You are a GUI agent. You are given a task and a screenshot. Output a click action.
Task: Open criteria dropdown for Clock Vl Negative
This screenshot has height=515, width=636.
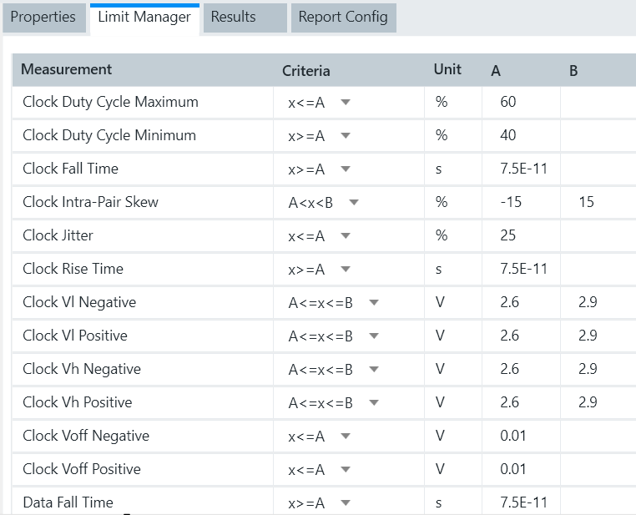coord(374,303)
